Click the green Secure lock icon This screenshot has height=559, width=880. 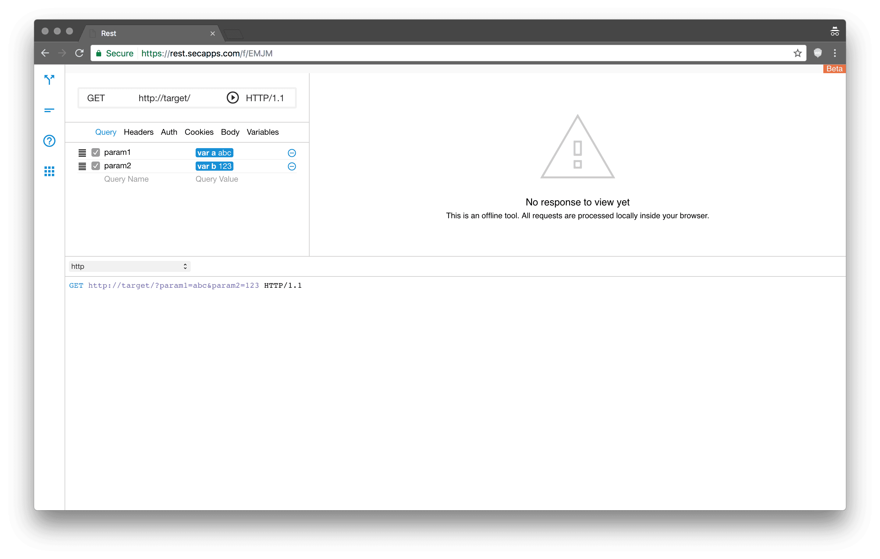[x=99, y=53]
